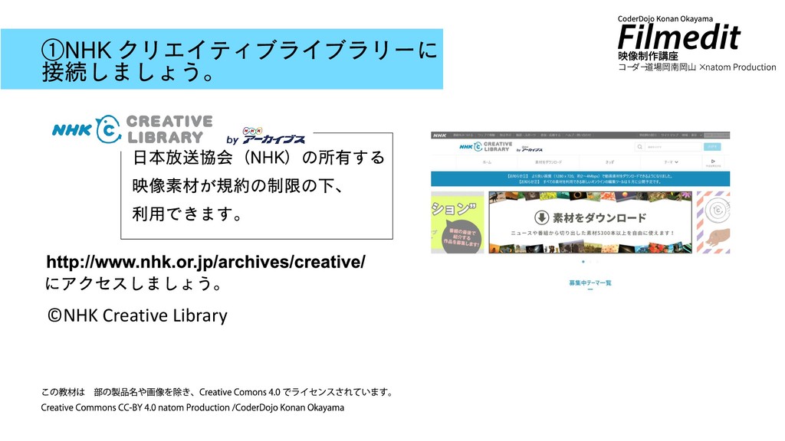Click the download arrow circle icon in the banner
This screenshot has width=785, height=441.
tap(541, 217)
